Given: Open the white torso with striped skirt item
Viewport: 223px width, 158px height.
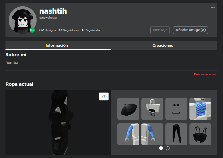Looking at the screenshot, I should point(152,109).
